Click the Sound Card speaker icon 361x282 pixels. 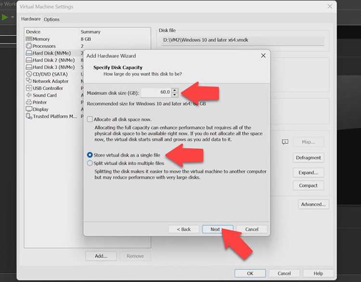29,95
